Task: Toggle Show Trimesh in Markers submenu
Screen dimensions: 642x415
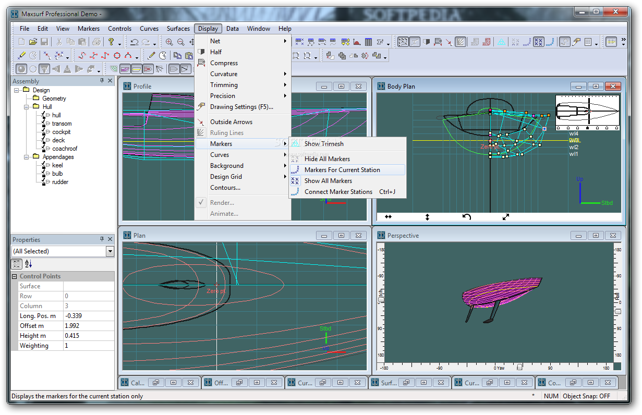Action: (347, 143)
